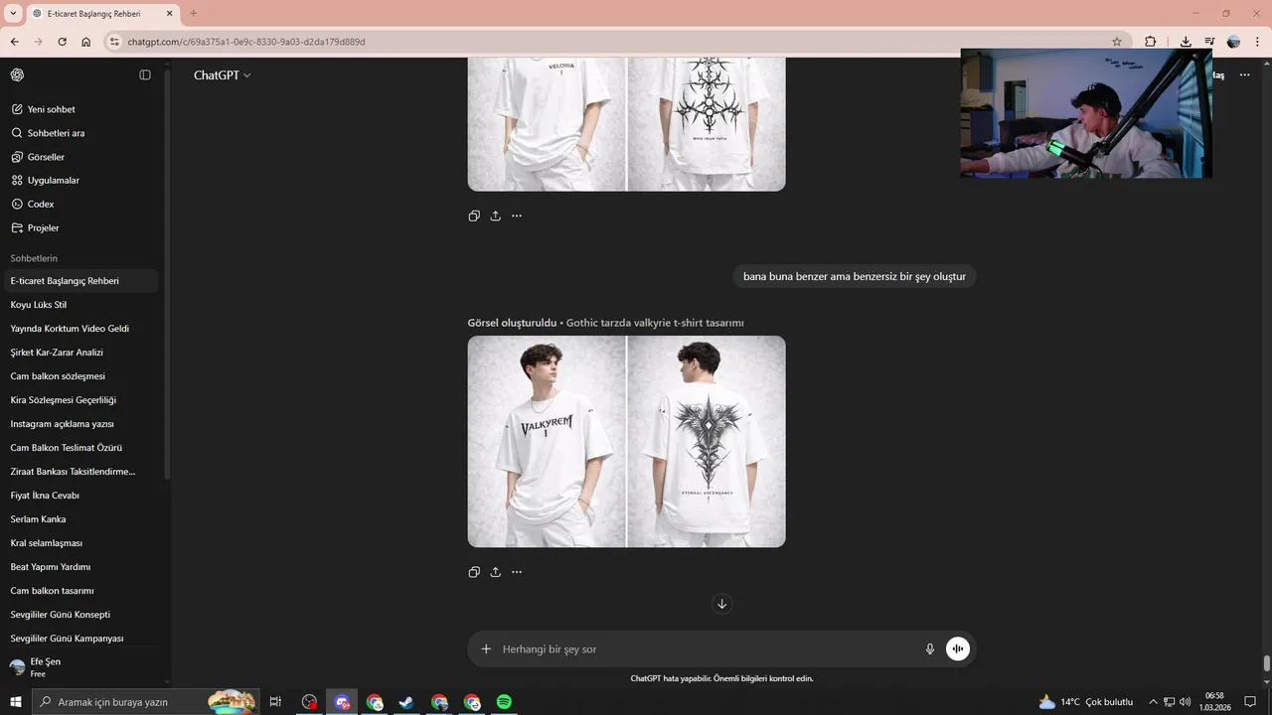Image resolution: width=1272 pixels, height=715 pixels.
Task: Open the E-ticaret Başlangıç Rehberi chat
Action: [x=79, y=281]
